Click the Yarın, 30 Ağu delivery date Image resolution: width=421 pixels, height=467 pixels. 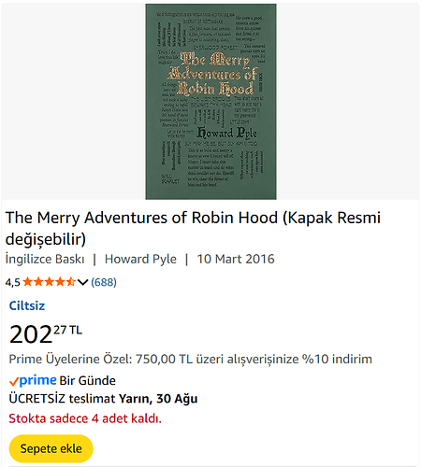point(158,399)
